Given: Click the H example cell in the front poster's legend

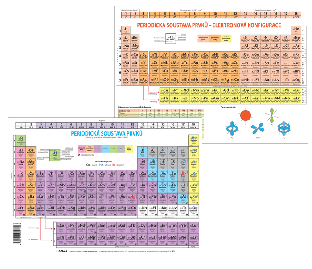Looking at the screenshot, I should pos(55,155).
